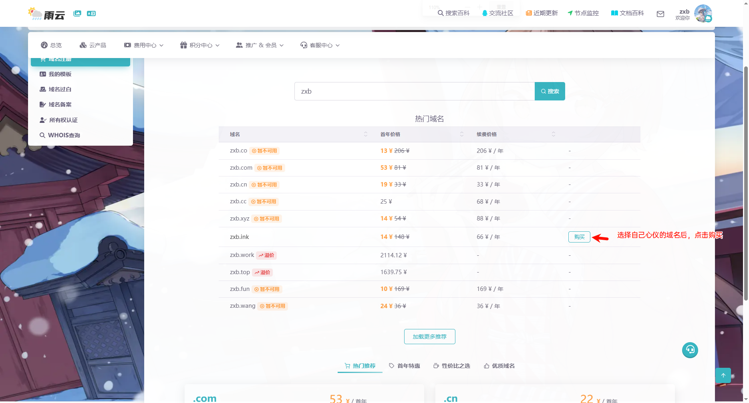Expand the 费用中心 dropdown menu

(144, 45)
